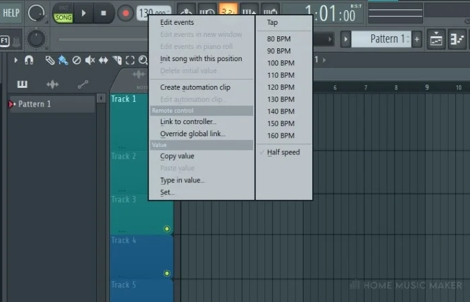Choose Init song with this position
The height and width of the screenshot is (302, 470).
click(x=201, y=59)
